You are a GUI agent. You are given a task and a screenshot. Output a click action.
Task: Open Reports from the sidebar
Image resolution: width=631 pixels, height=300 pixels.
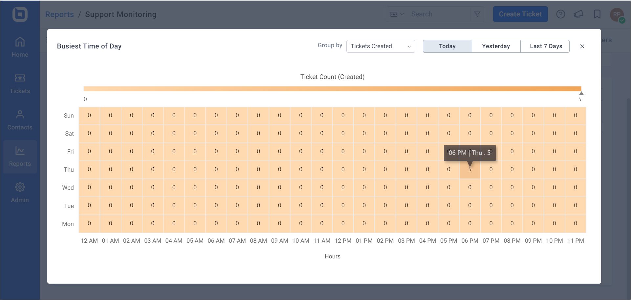pyautogui.click(x=20, y=157)
